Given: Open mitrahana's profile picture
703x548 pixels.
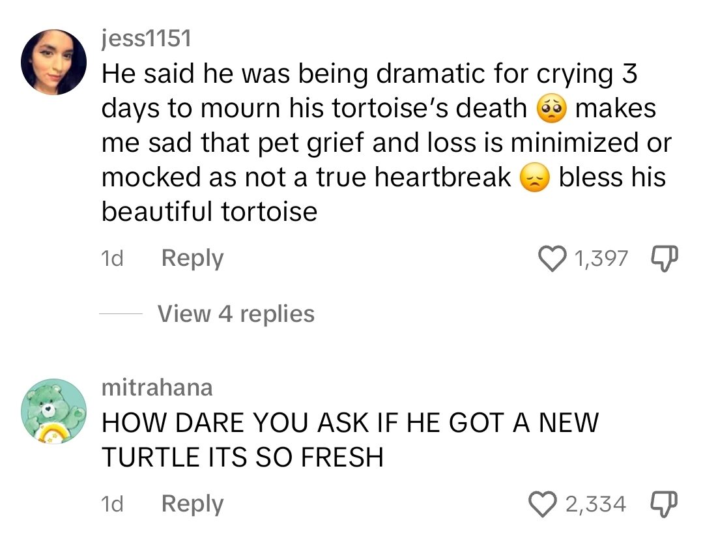Looking at the screenshot, I should pyautogui.click(x=55, y=410).
